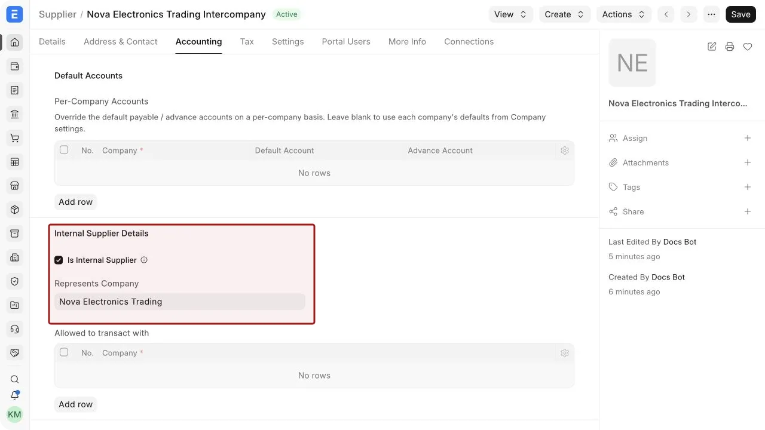The height and width of the screenshot is (430, 765).
Task: Open the three-dot more options menu
Action: [711, 14]
